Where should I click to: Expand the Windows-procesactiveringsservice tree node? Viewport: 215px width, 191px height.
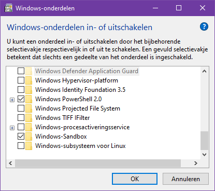click(12, 128)
